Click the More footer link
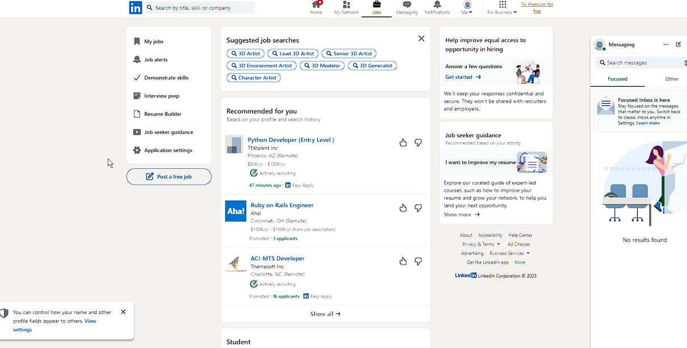 point(520,262)
